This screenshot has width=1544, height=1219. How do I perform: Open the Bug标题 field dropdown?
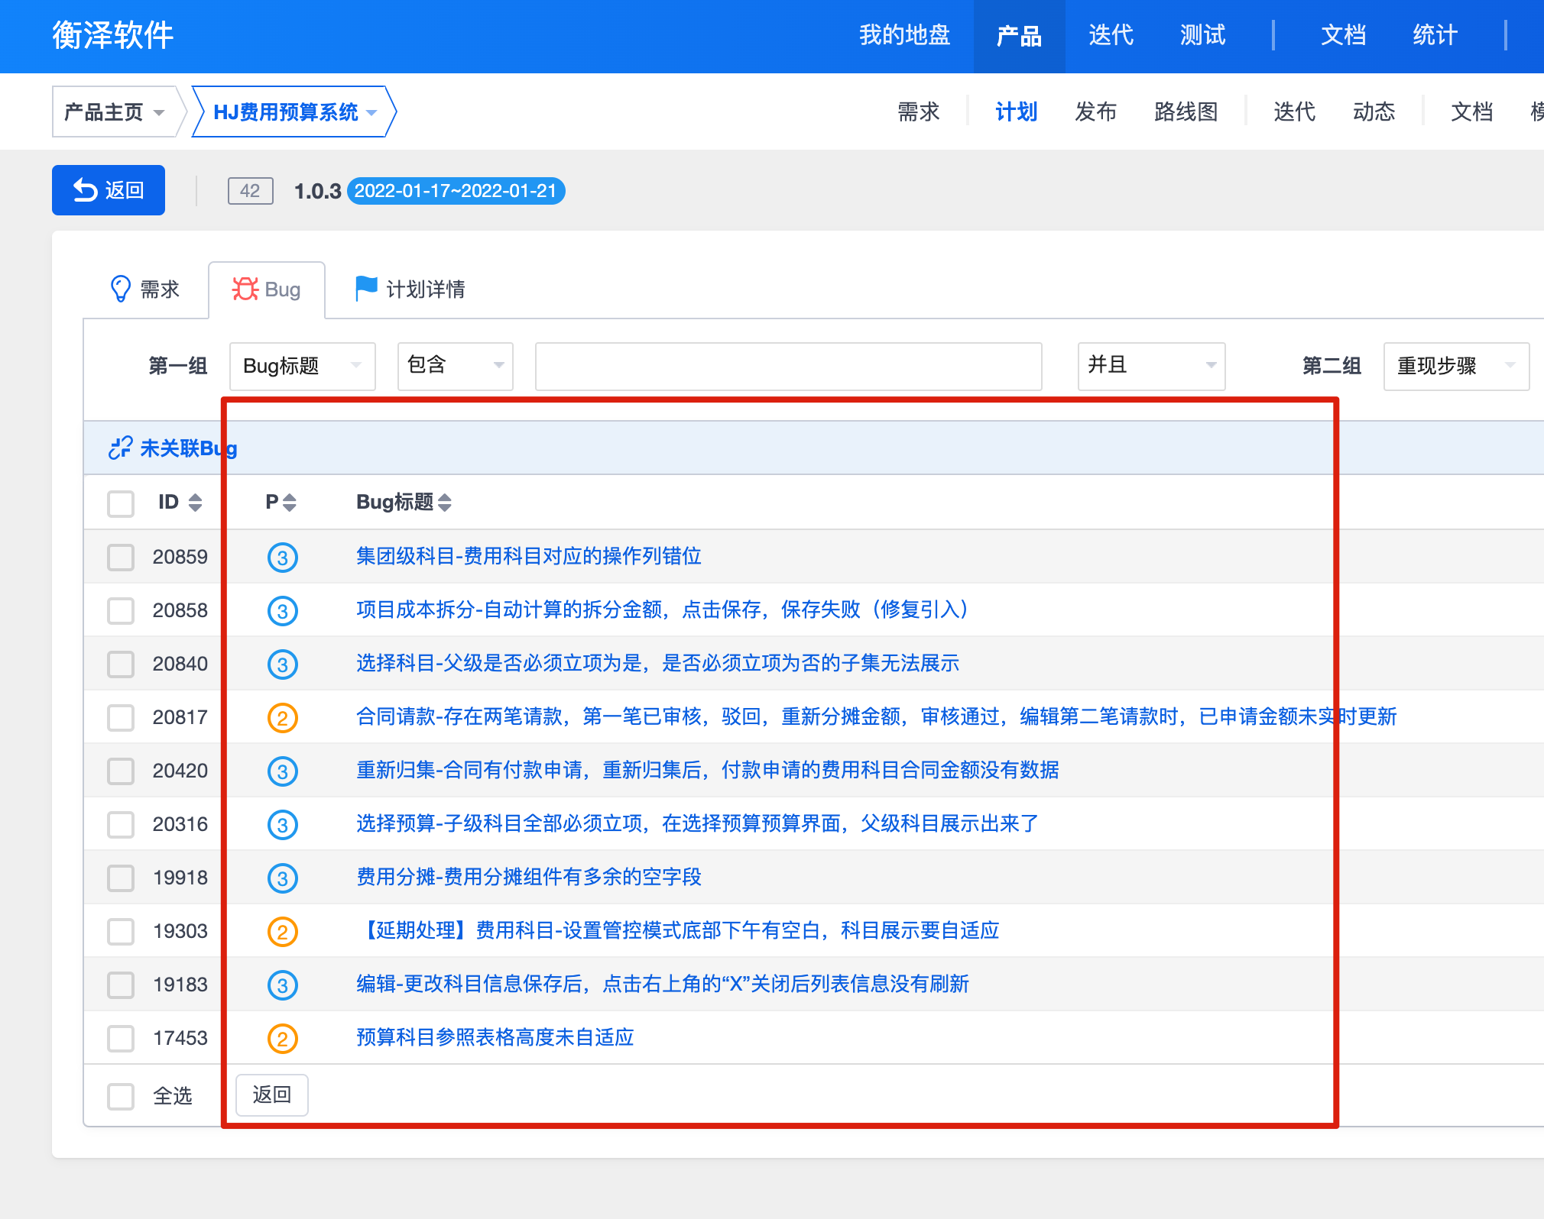pos(302,366)
